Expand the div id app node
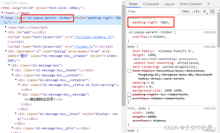 6,32
